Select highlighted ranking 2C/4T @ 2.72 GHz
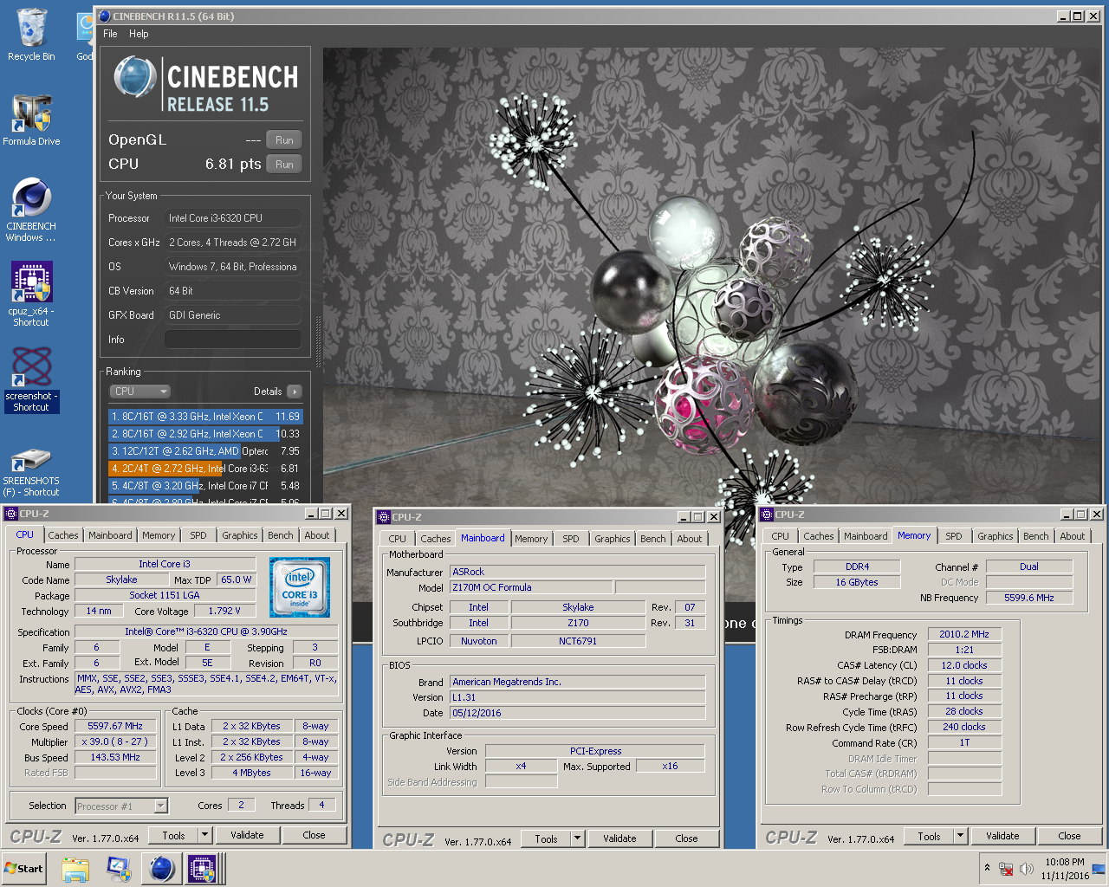 coord(205,469)
